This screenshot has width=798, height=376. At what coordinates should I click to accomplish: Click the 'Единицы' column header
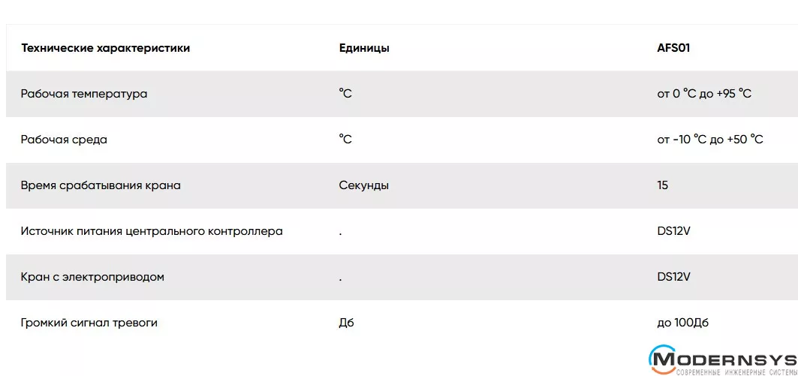364,48
